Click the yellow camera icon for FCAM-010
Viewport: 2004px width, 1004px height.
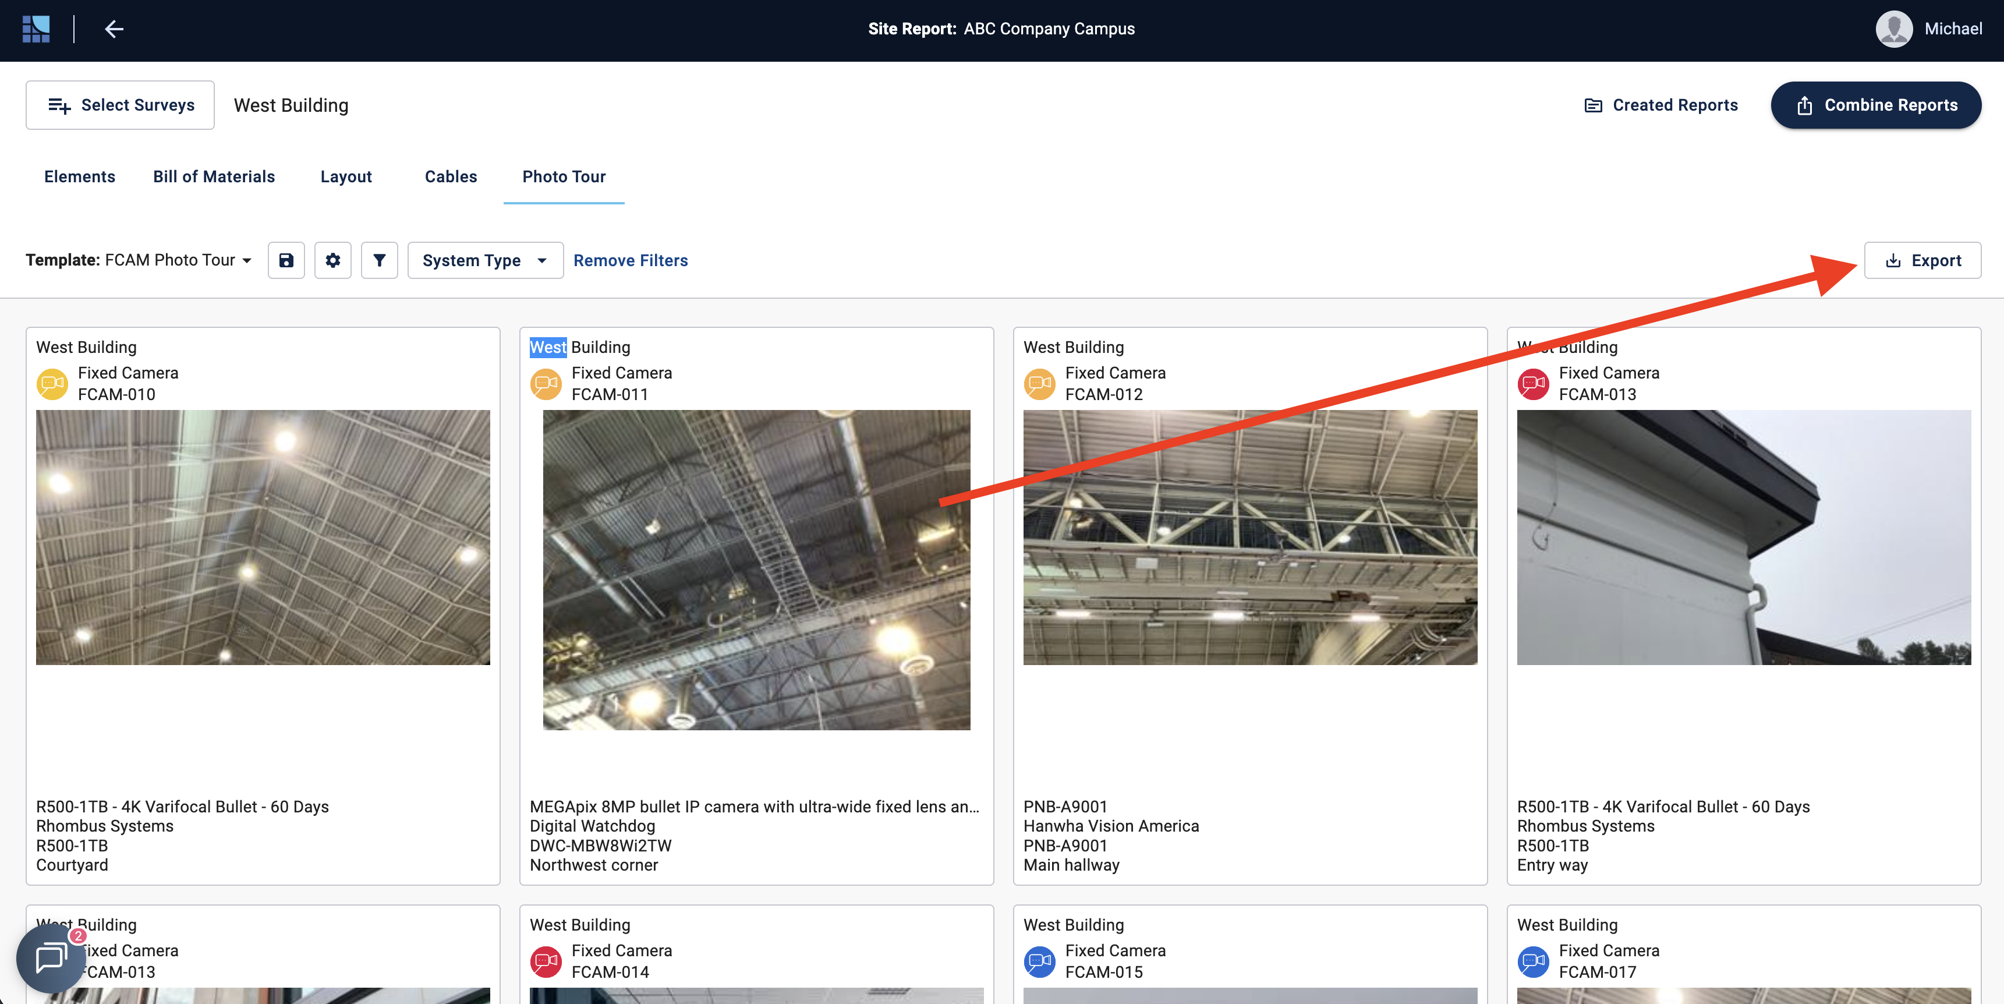coord(52,384)
